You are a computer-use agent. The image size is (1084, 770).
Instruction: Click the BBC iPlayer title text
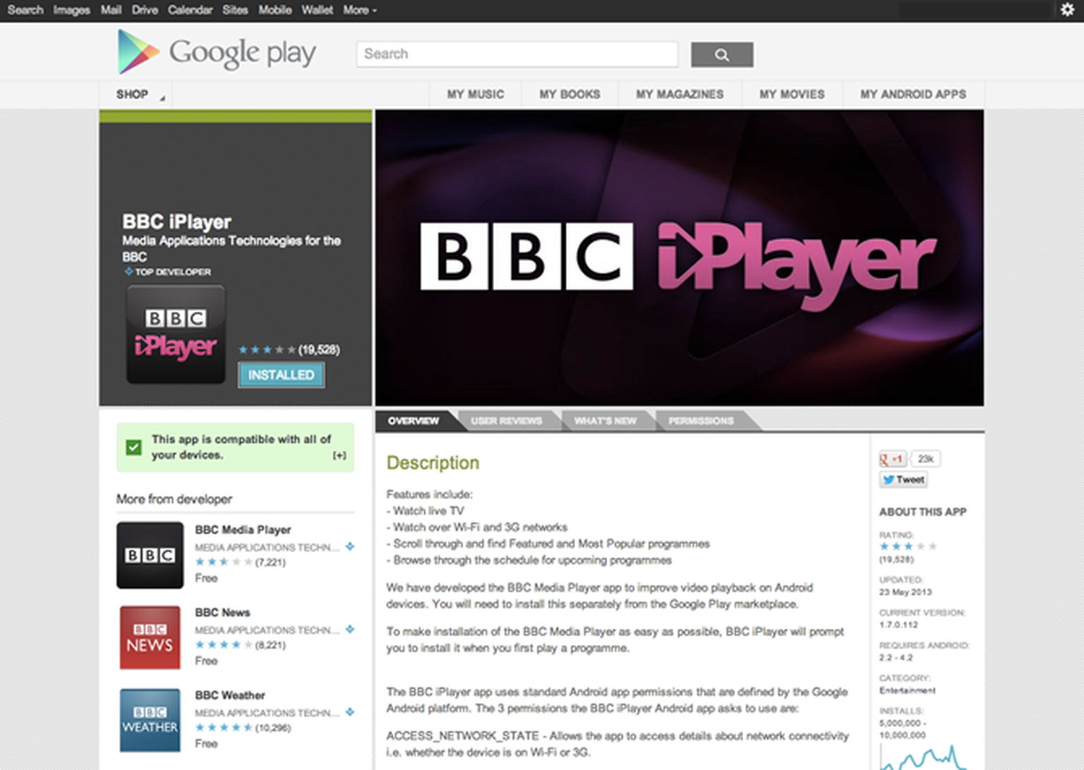coord(176,222)
